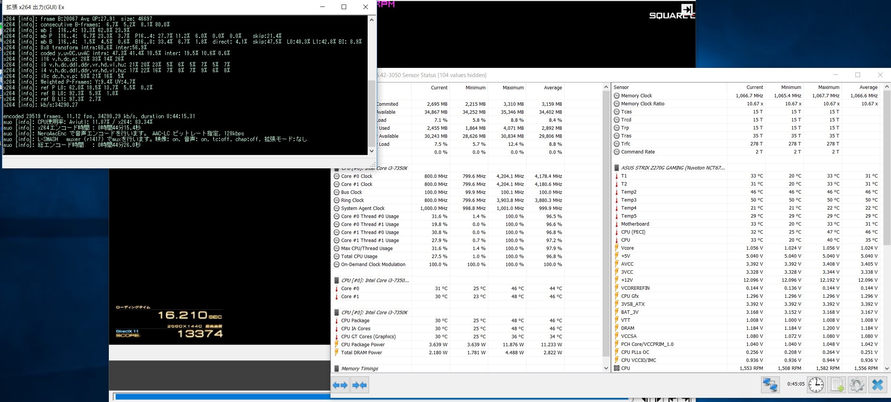
Task: Click chip icon beside Memory Timings header
Action: click(337, 368)
